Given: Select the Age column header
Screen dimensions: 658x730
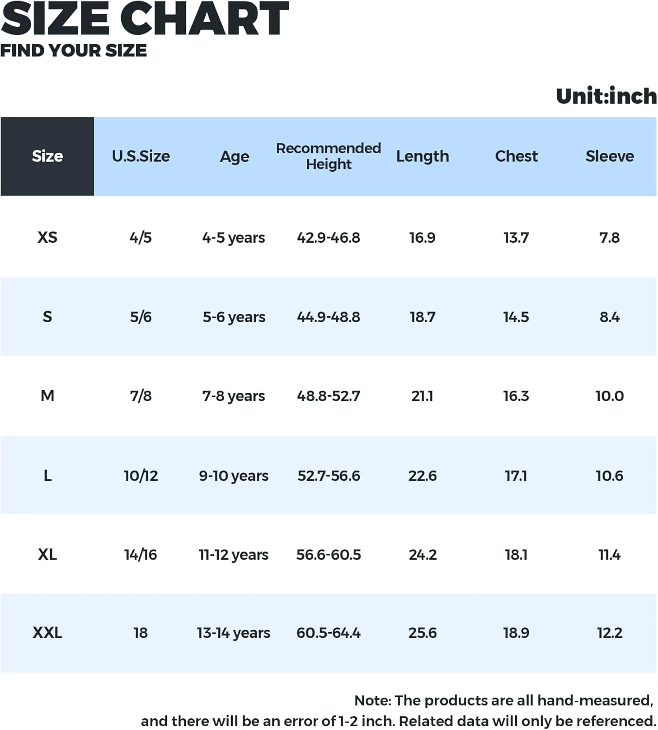Looking at the screenshot, I should 234,157.
